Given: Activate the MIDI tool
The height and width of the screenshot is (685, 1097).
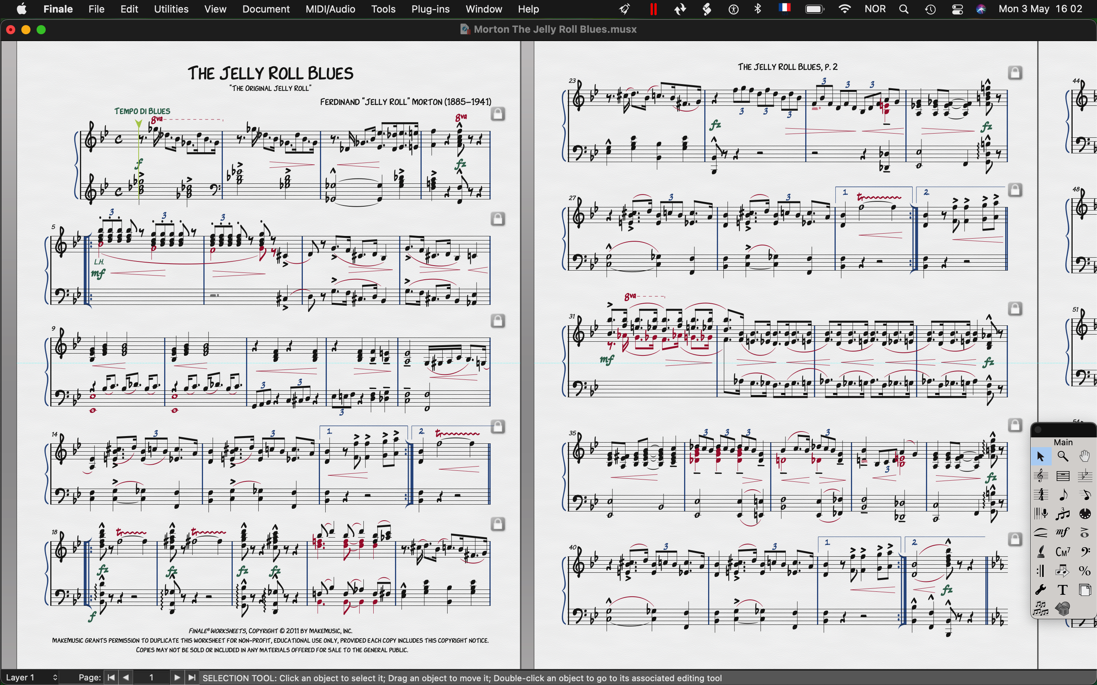Looking at the screenshot, I should pos(1085,514).
